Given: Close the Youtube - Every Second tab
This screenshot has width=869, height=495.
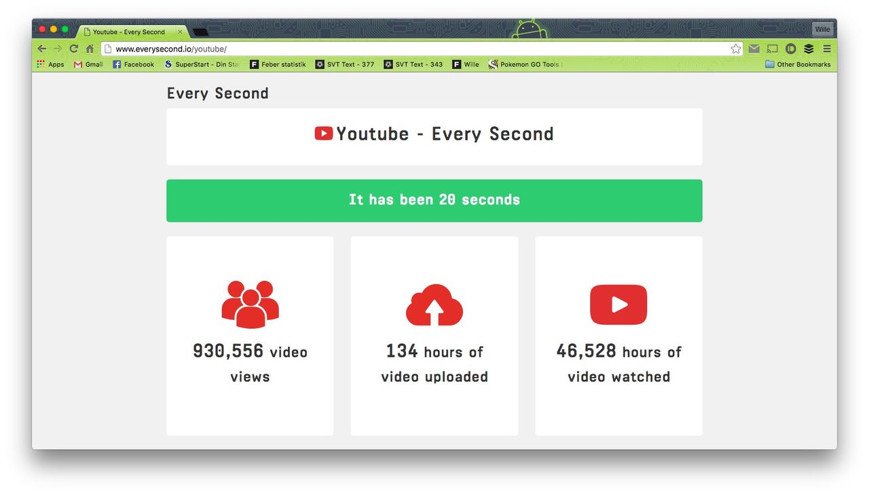Looking at the screenshot, I should (180, 32).
